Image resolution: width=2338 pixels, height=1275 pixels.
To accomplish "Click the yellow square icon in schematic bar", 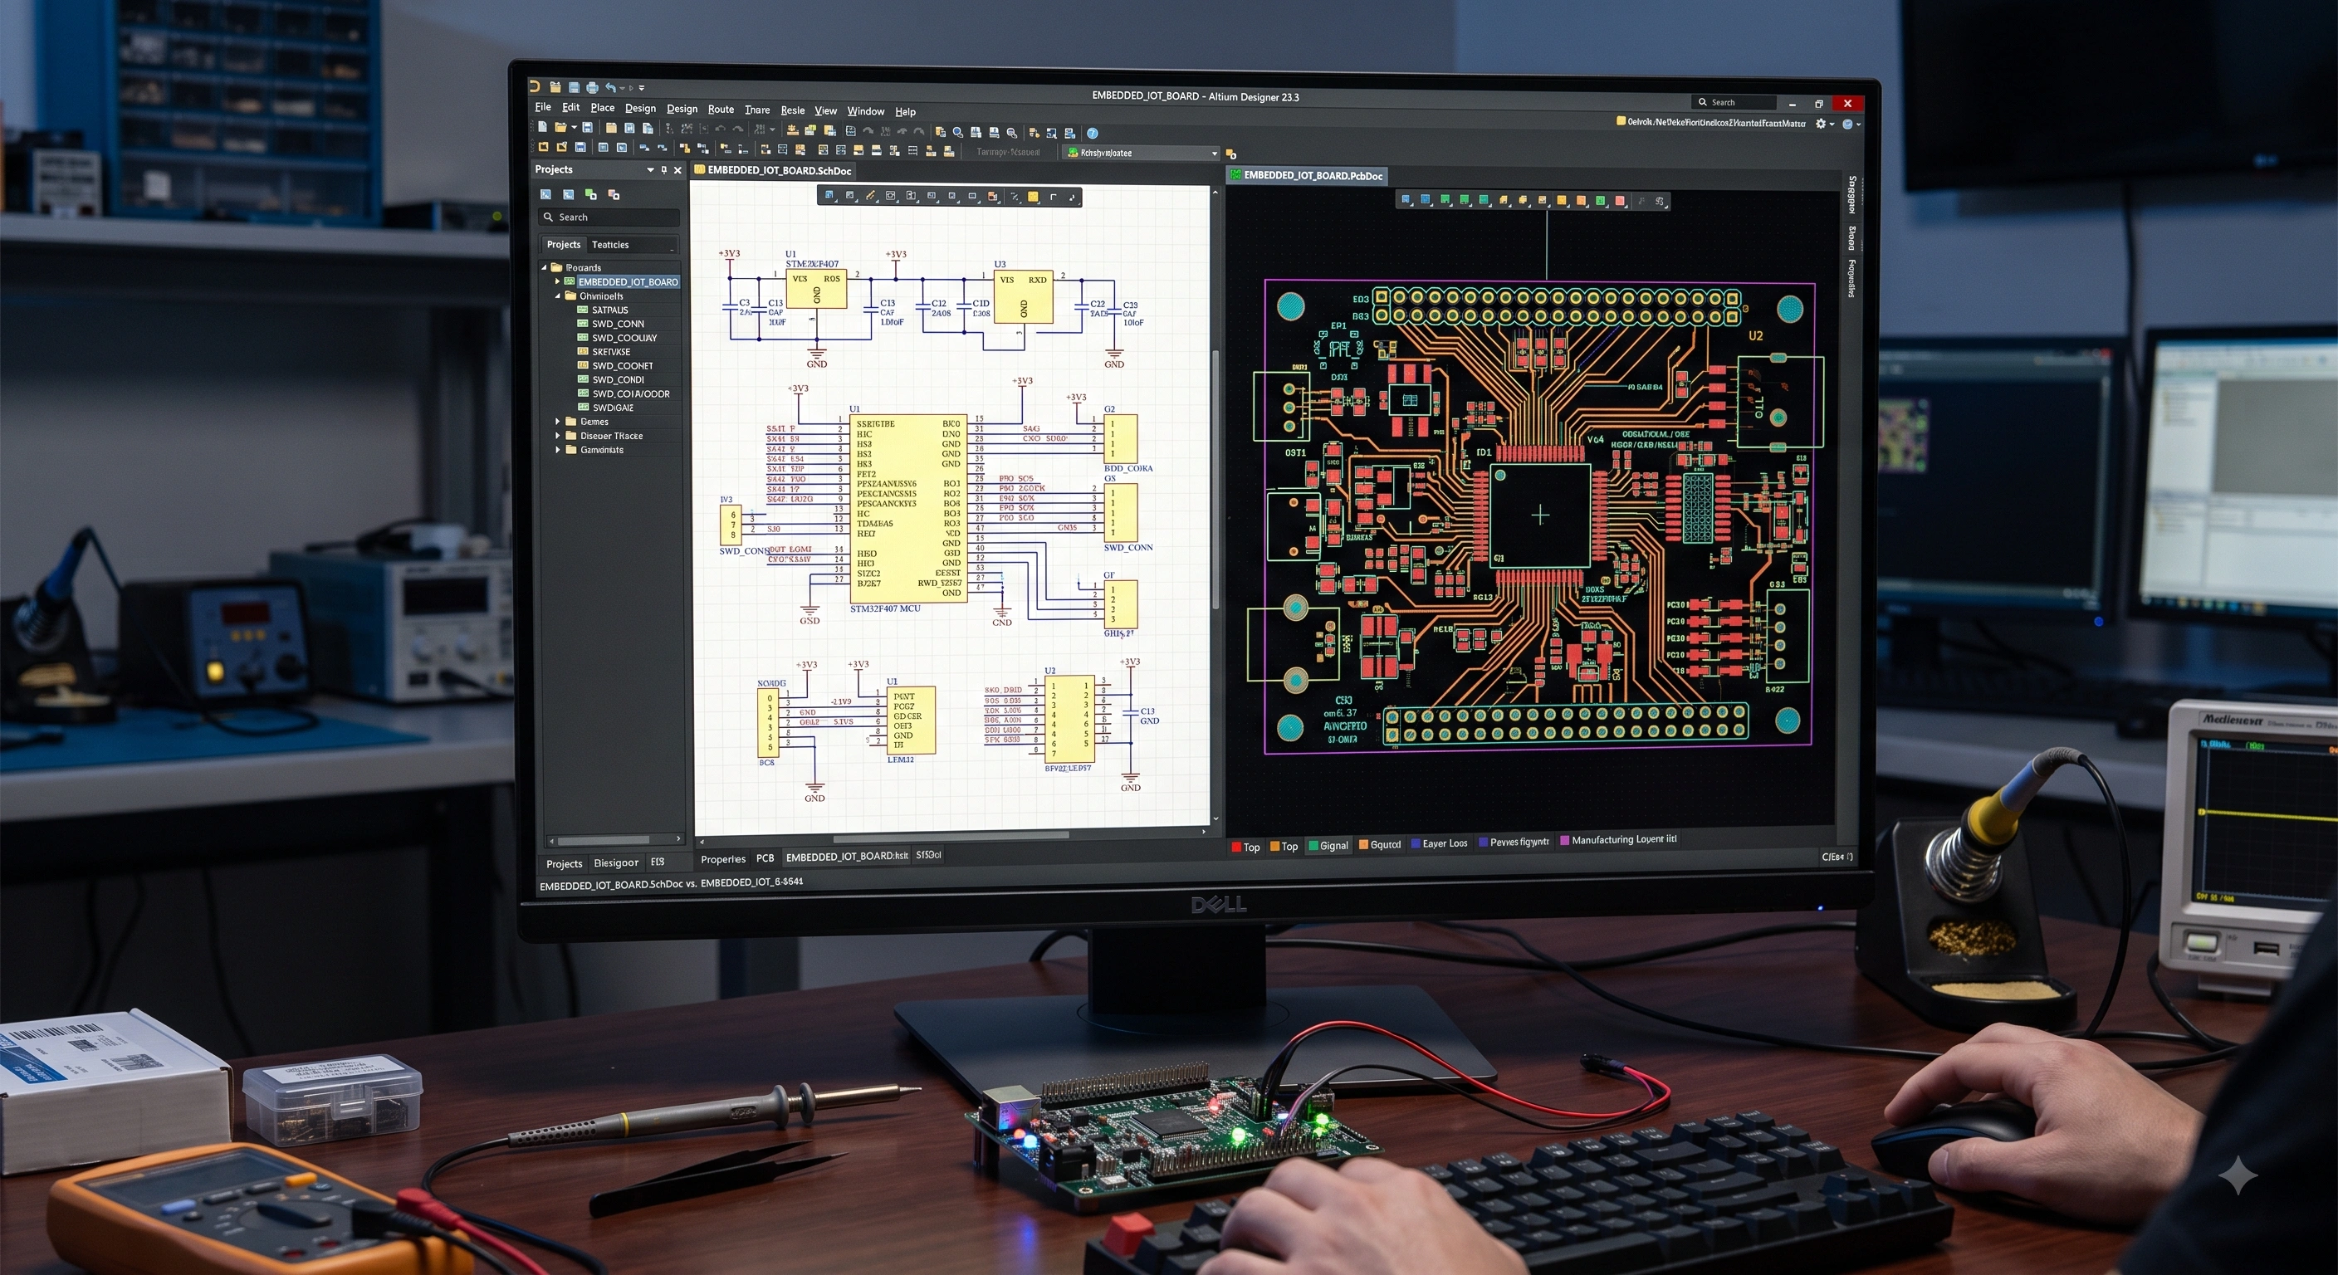I will (x=1033, y=197).
